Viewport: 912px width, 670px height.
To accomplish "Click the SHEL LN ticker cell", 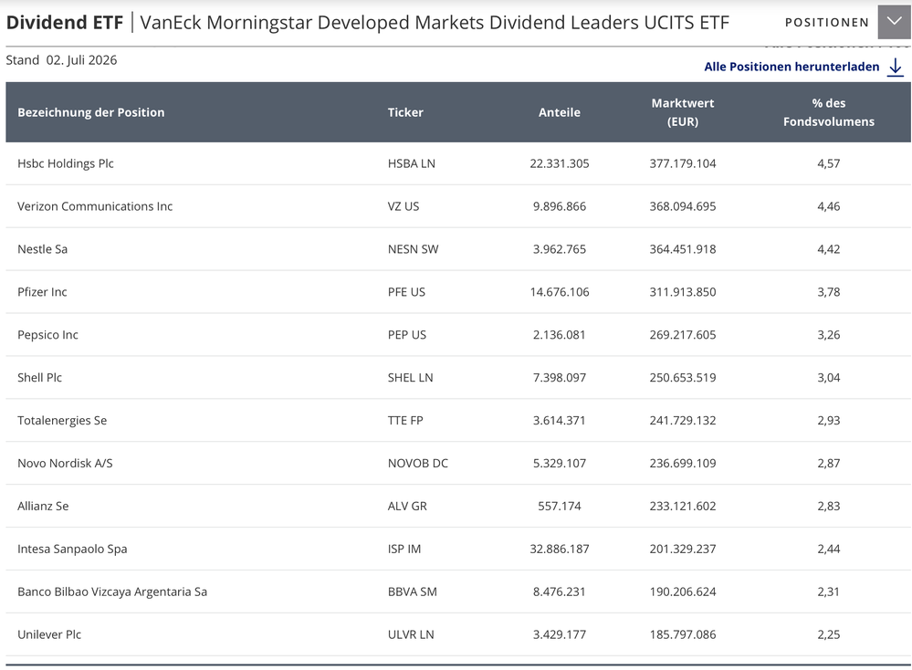I will (x=411, y=378).
